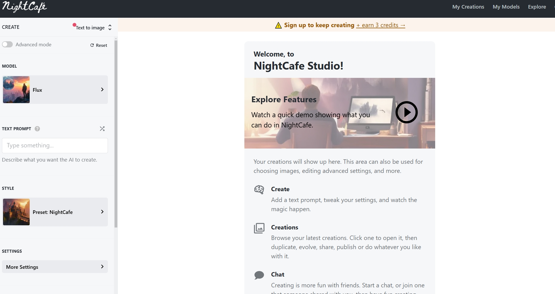Open the Explore page
Image resolution: width=555 pixels, height=294 pixels.
pos(537,7)
